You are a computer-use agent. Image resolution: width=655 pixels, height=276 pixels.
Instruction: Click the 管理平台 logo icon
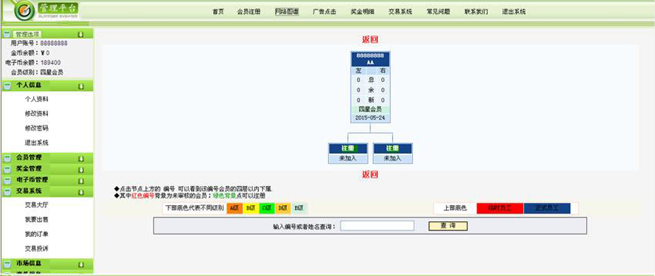pyautogui.click(x=24, y=11)
